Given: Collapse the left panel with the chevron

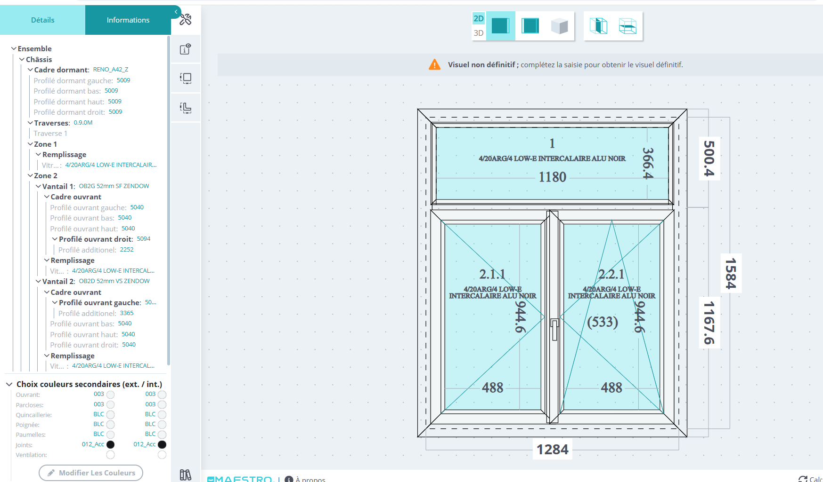Looking at the screenshot, I should [176, 12].
